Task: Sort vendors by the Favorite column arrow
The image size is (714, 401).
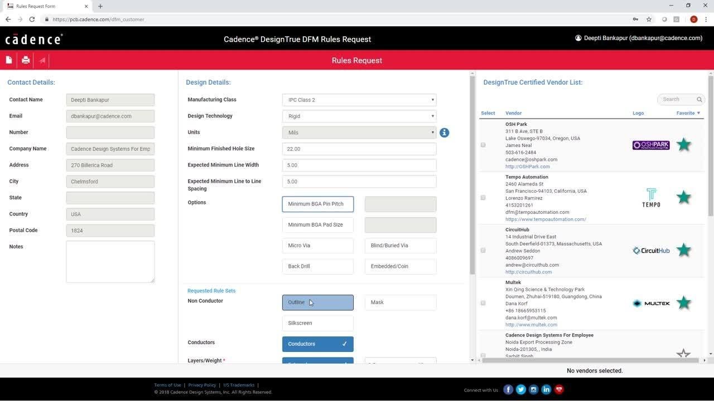Action: (x=698, y=113)
